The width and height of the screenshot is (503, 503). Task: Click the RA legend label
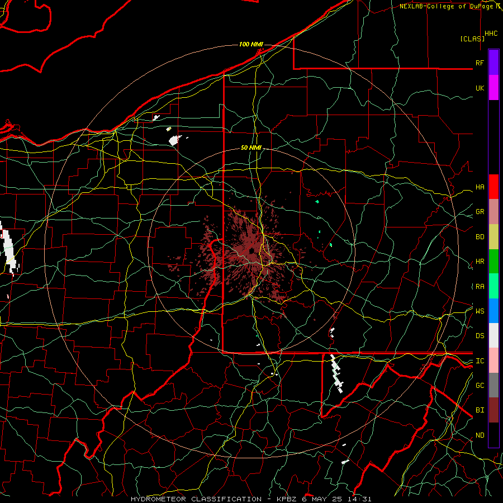pyautogui.click(x=480, y=287)
